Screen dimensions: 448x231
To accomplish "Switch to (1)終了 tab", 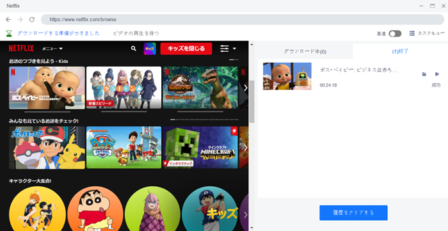I will [400, 51].
